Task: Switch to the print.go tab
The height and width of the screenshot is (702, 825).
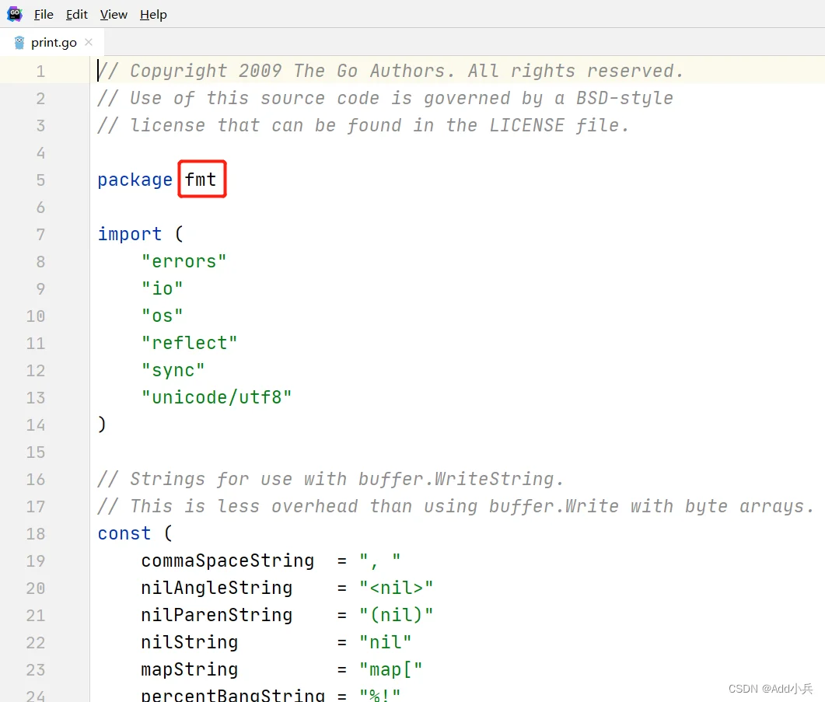Action: [54, 43]
